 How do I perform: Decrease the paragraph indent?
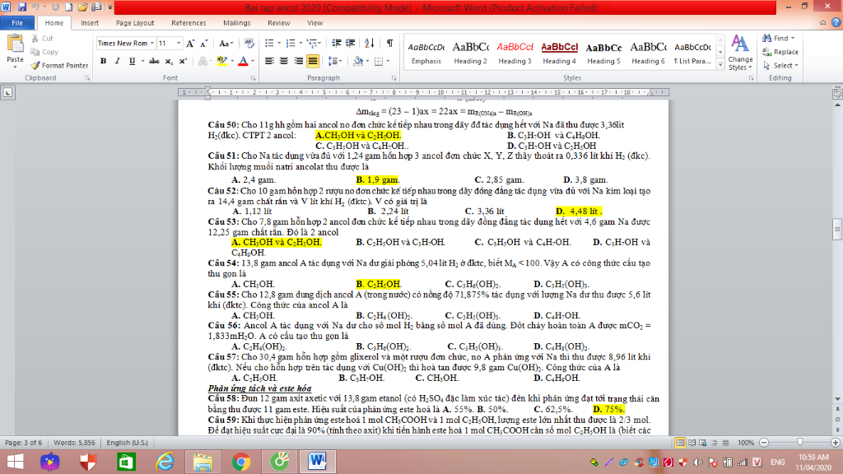tap(337, 44)
